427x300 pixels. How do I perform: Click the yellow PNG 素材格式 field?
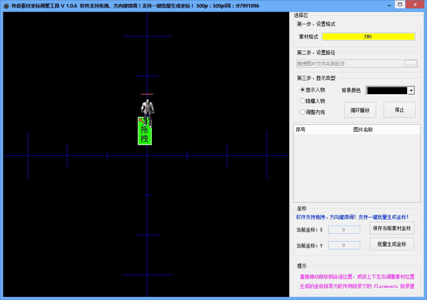tap(368, 36)
